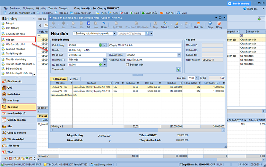The height and width of the screenshot is (167, 266).
Task: Click the Sau next arrow icon
Action: click(63, 23)
